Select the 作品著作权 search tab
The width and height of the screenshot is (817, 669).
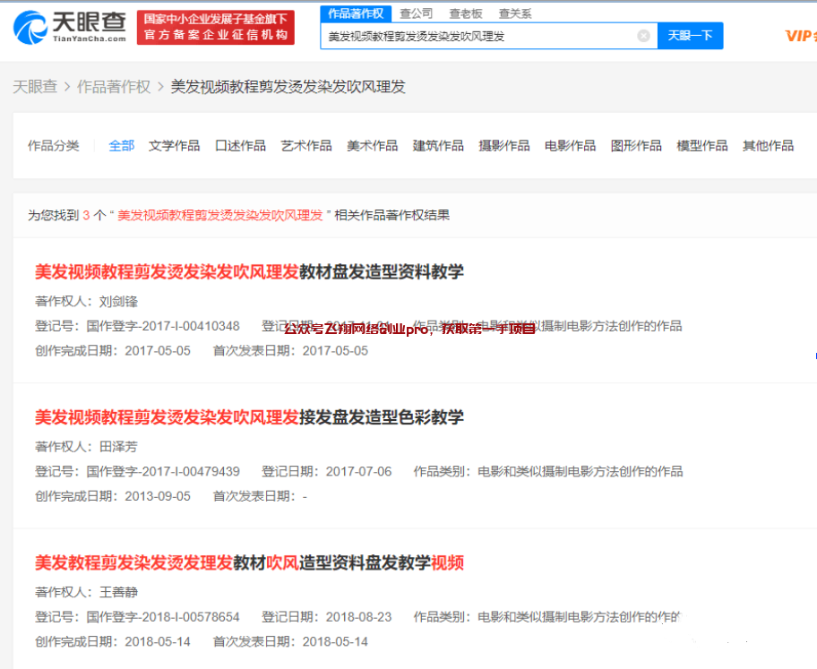356,13
